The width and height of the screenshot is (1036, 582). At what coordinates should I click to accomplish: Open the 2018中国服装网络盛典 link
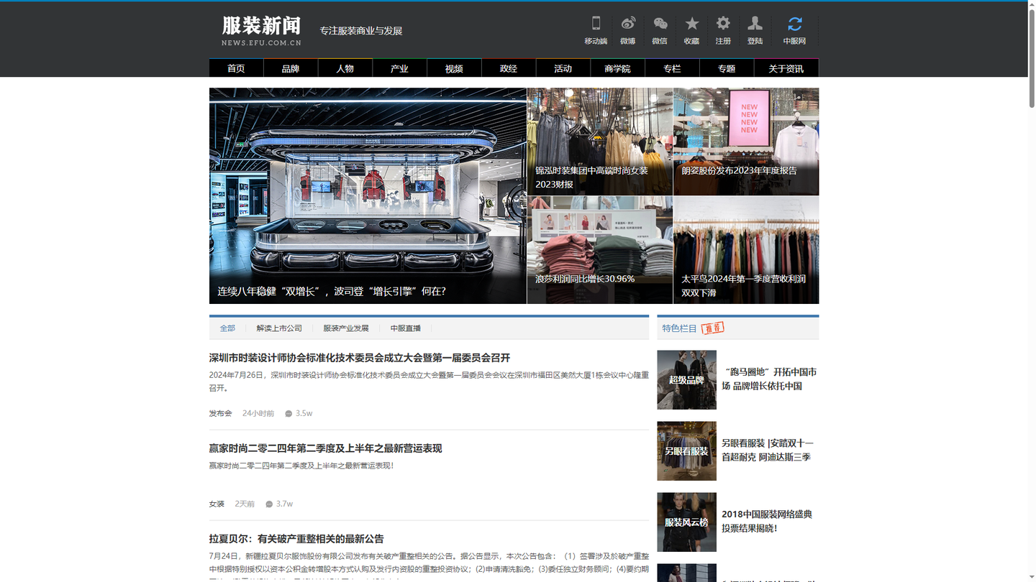point(767,521)
